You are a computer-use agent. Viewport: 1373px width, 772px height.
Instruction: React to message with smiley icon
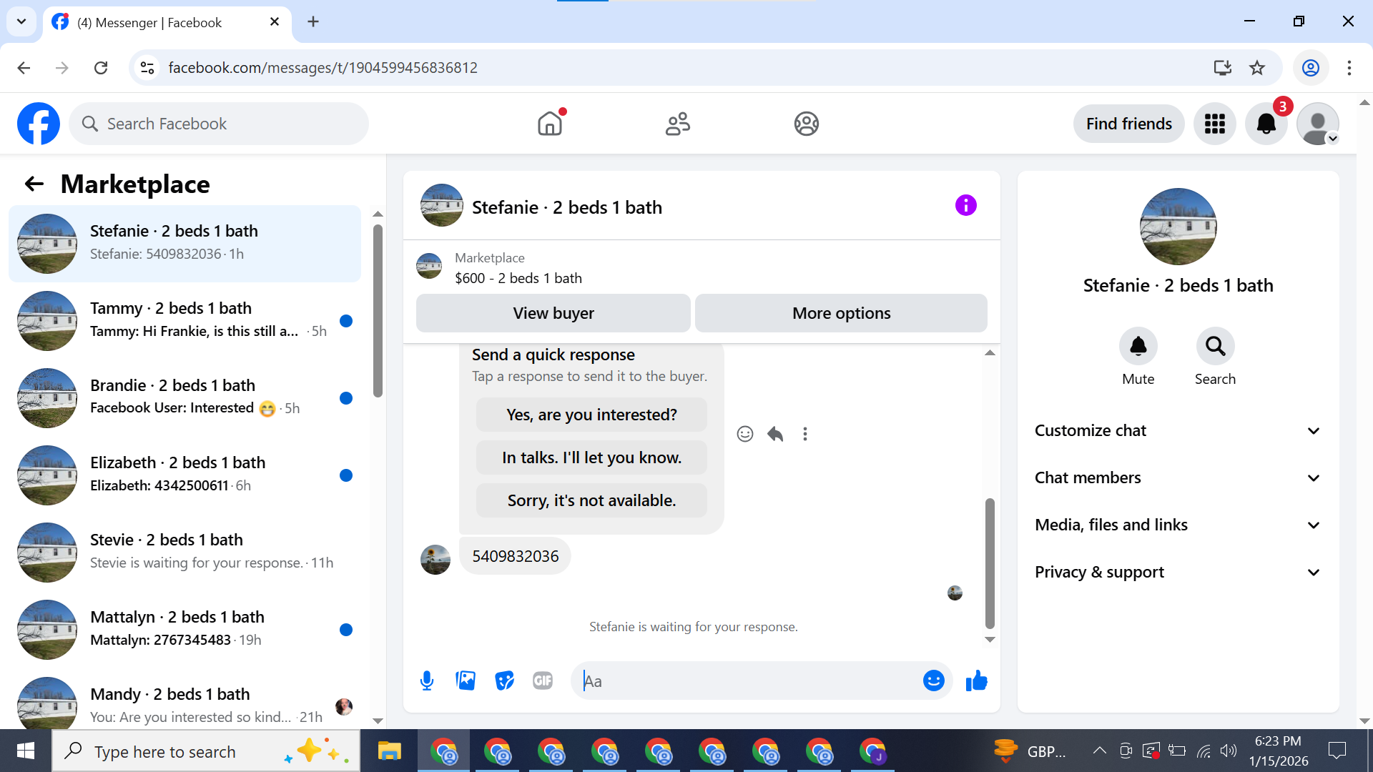pyautogui.click(x=744, y=434)
